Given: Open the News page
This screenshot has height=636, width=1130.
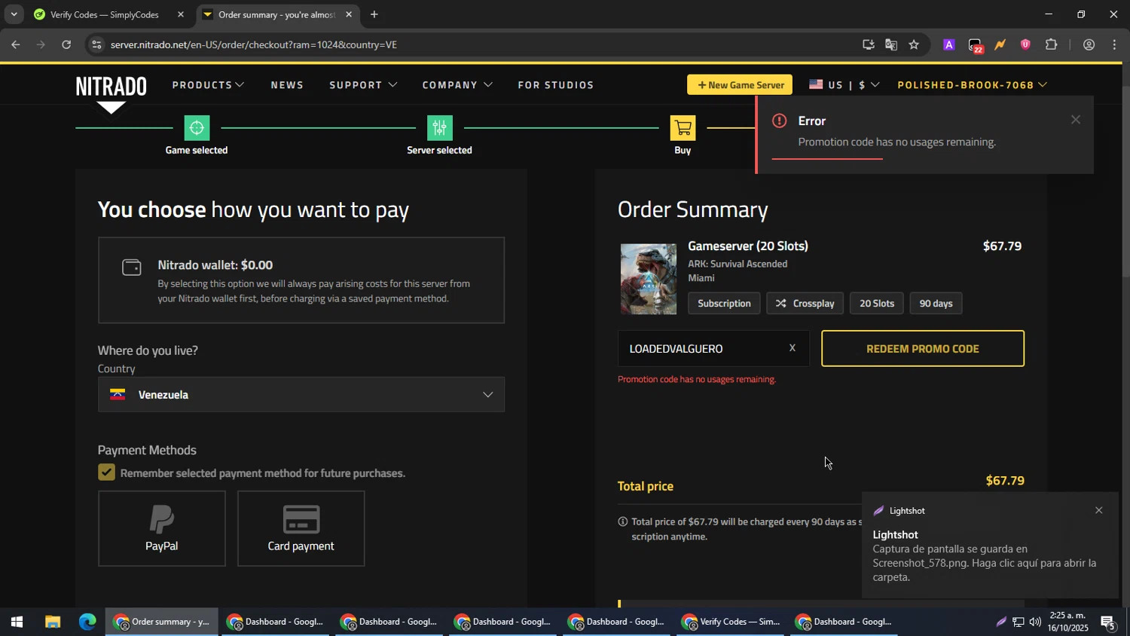Looking at the screenshot, I should 287,85.
